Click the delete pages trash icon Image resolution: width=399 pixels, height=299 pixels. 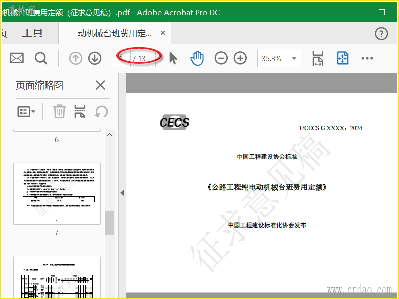tap(59, 111)
